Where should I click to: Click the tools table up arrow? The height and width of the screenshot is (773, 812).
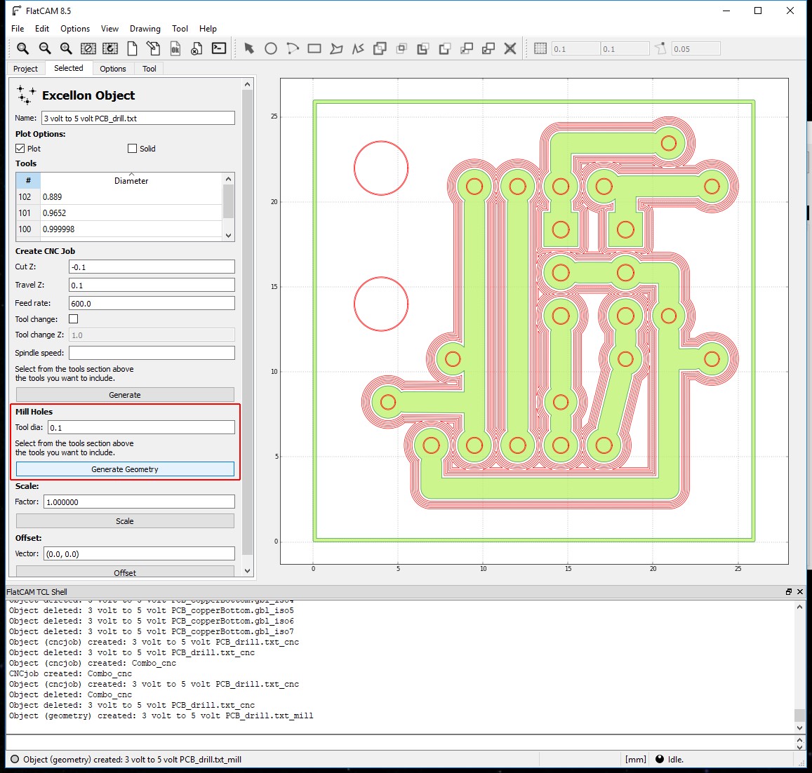(228, 179)
